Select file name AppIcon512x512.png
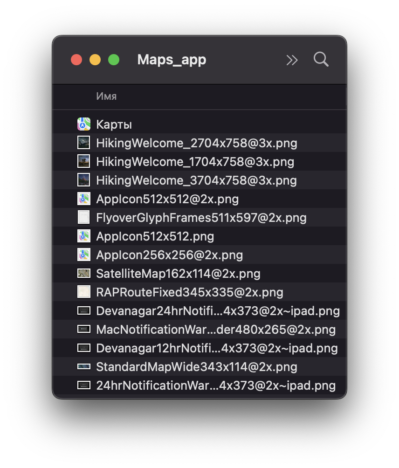This screenshot has width=399, height=468. point(155,236)
